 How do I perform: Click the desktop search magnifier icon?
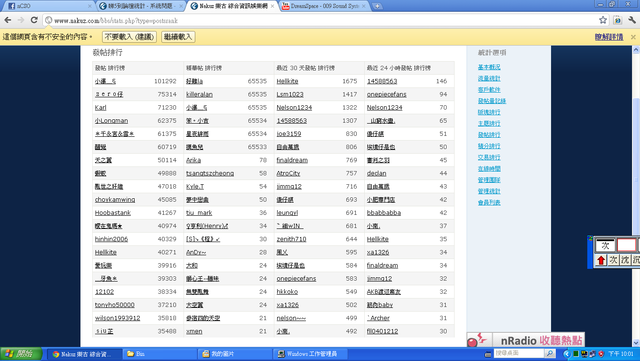click(x=549, y=353)
